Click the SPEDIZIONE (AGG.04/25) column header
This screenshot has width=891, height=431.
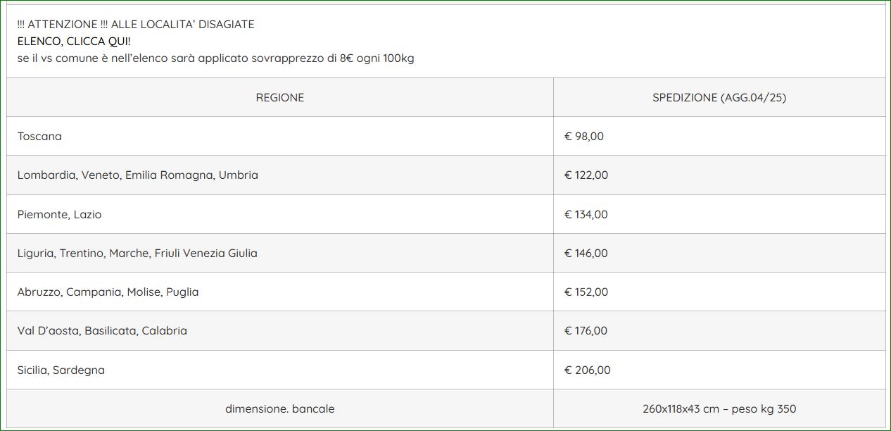pos(719,97)
